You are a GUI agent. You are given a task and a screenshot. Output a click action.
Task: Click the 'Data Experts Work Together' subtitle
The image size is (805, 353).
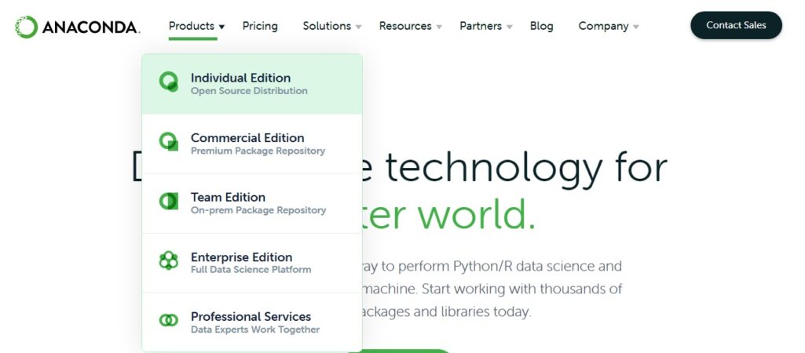coord(255,329)
